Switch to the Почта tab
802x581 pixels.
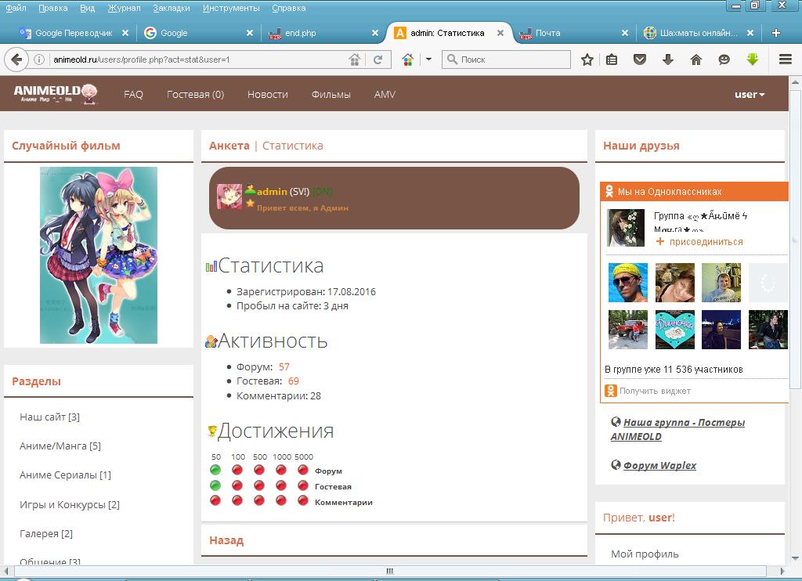click(x=573, y=33)
